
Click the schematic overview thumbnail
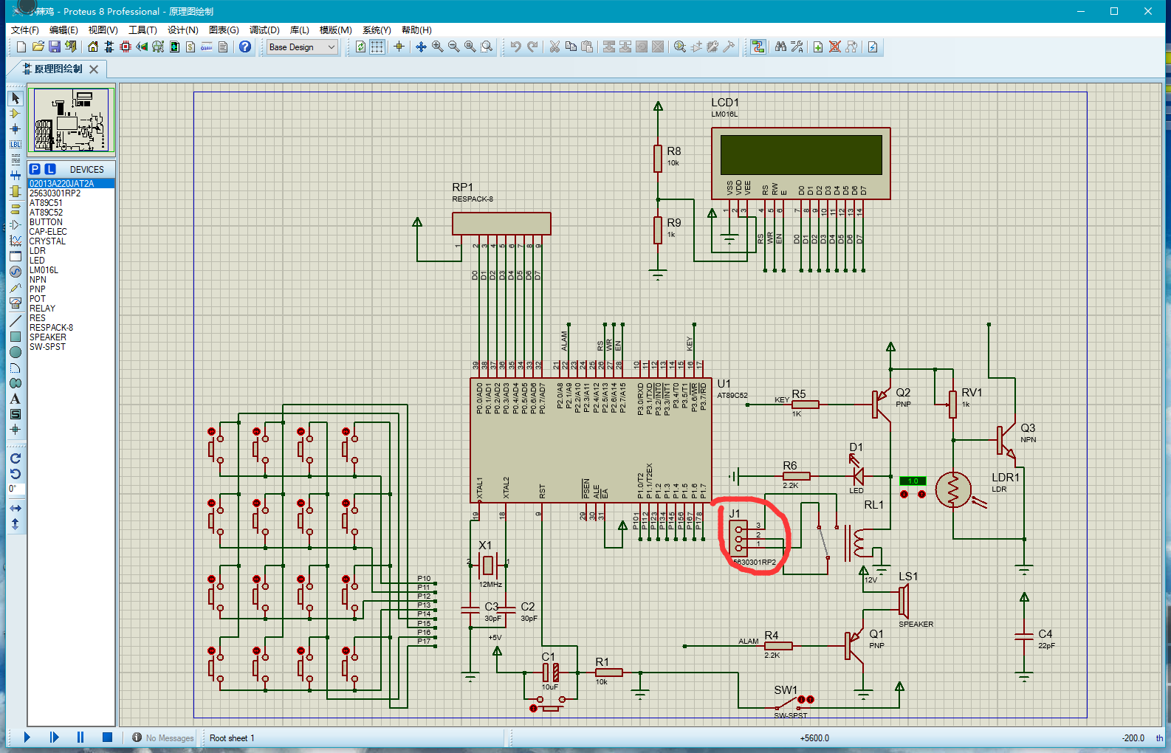tap(72, 120)
